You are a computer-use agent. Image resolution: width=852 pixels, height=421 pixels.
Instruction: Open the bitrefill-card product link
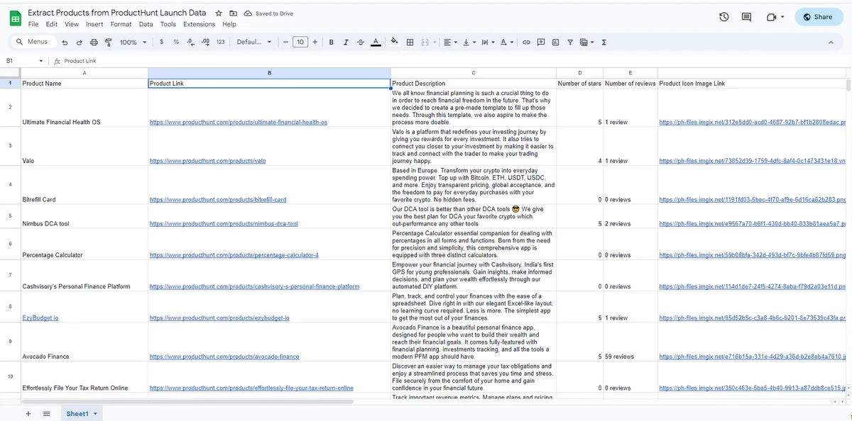tap(218, 200)
